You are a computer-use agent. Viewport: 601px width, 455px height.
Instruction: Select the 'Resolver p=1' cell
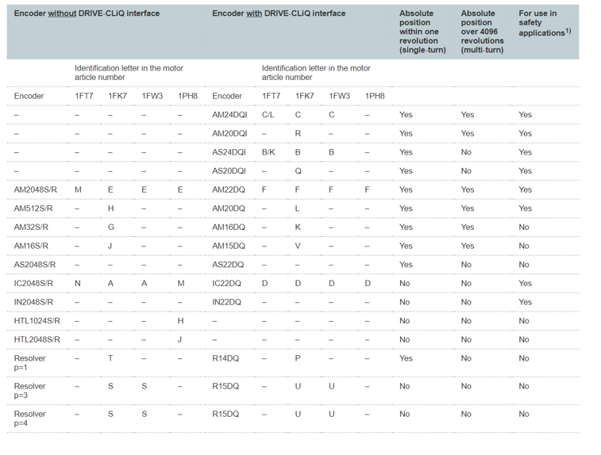29,363
